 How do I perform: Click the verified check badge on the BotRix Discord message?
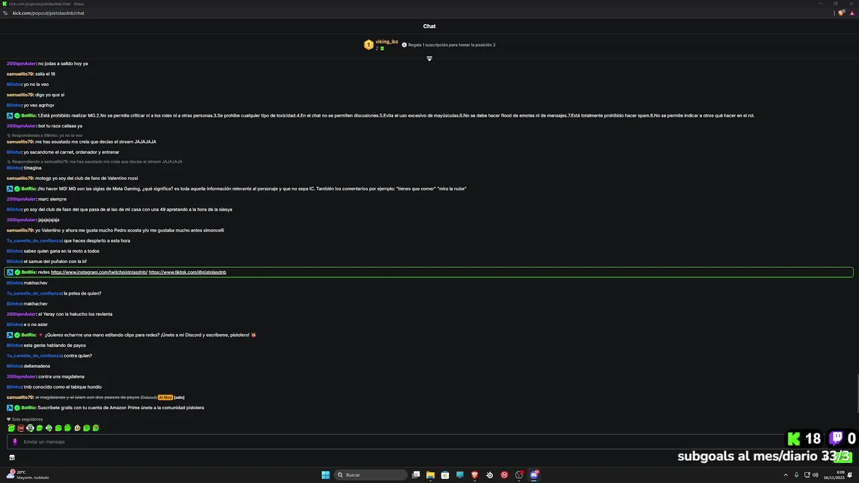pos(17,335)
